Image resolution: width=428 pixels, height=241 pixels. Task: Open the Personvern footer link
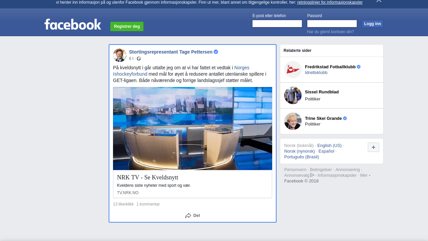tap(295, 170)
